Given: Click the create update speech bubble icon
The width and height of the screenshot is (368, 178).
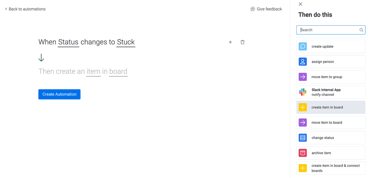Looking at the screenshot, I should coord(303,46).
